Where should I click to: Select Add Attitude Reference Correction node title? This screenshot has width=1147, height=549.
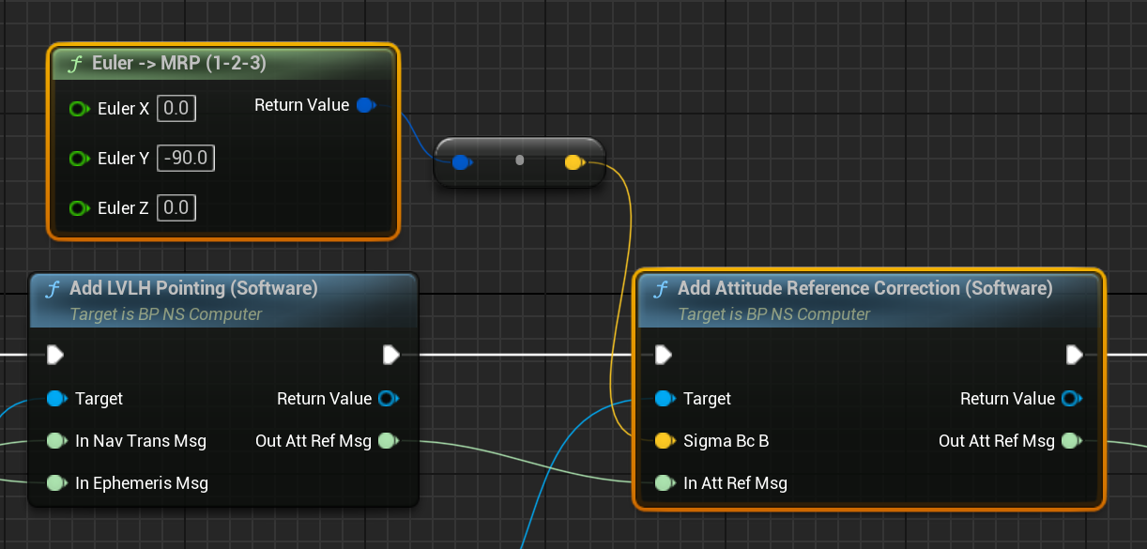coord(864,288)
